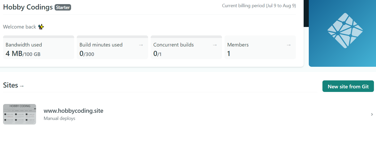Click New site from Git button
Viewport: 376px width, 141px height.
(x=348, y=86)
